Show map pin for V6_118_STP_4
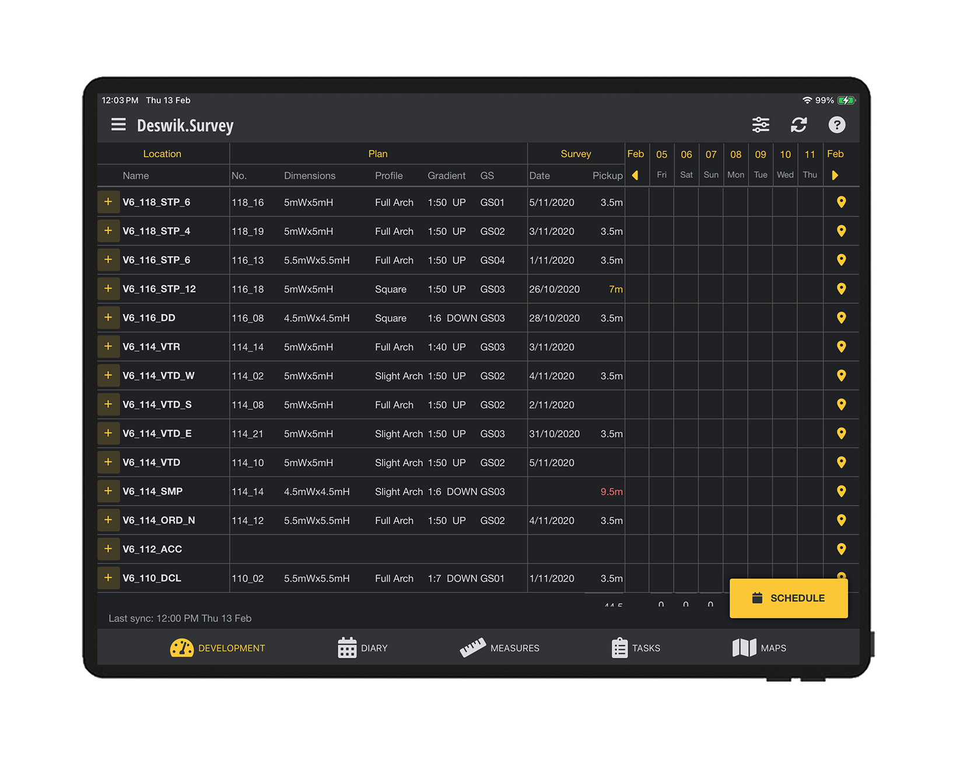Screen dimensions: 953x758 [x=841, y=231]
